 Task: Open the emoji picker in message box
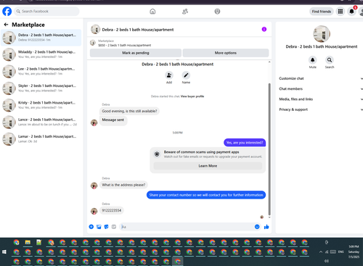coord(257,227)
